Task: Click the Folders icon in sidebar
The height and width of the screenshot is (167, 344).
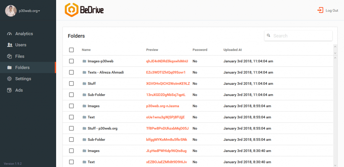Action: click(x=9, y=68)
